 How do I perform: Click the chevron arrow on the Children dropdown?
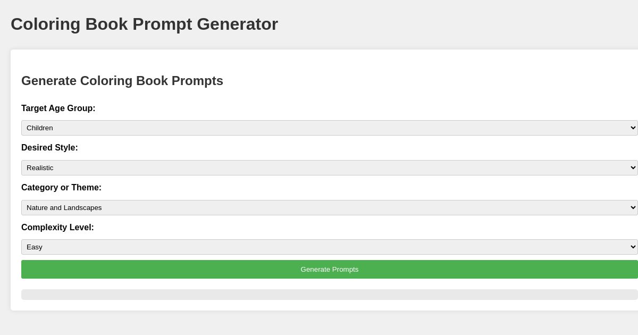click(633, 128)
